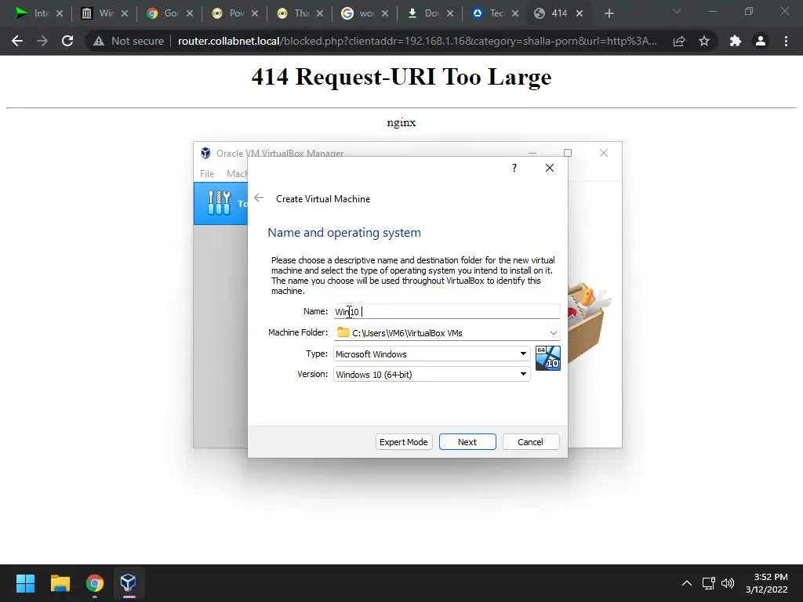Close the Create Virtual Machine dialog
Screen dimensions: 803x602
pyautogui.click(x=550, y=168)
